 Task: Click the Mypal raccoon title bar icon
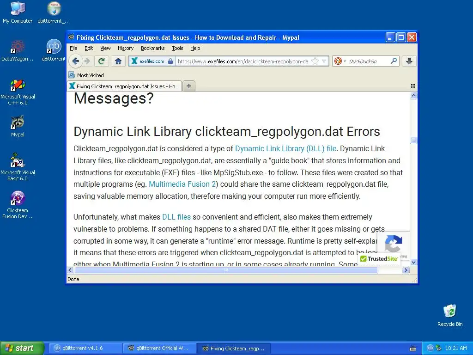pos(71,37)
